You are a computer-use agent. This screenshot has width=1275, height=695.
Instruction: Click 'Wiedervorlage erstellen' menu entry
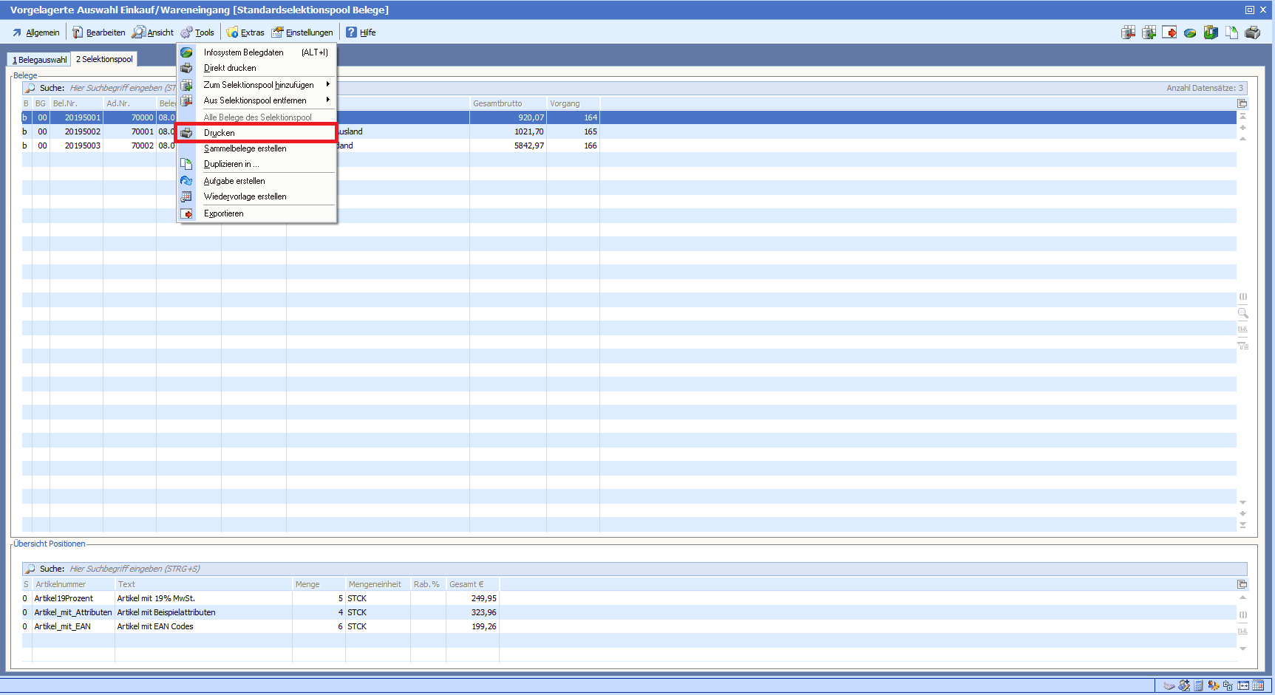point(245,196)
